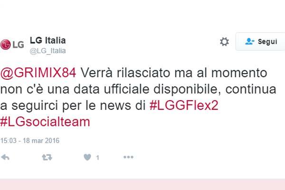Like the tweet with the heart icon
The width and height of the screenshot is (285, 190).
(x=87, y=157)
